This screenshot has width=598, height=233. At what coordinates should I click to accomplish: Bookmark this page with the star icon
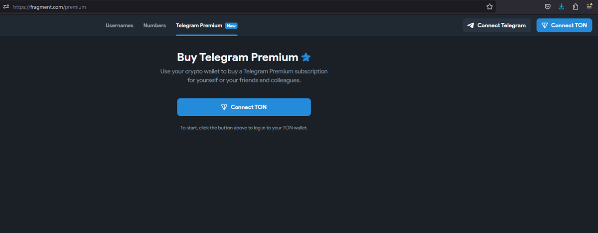(x=489, y=7)
